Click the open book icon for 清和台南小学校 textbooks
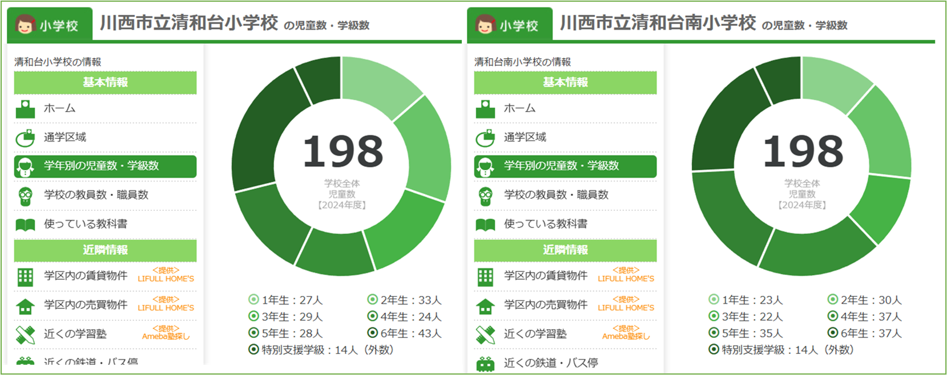The height and width of the screenshot is (375, 947). point(485,225)
